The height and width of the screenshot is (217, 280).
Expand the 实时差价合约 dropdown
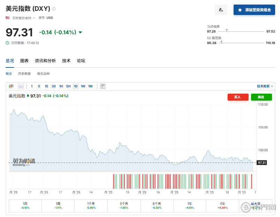point(34,18)
